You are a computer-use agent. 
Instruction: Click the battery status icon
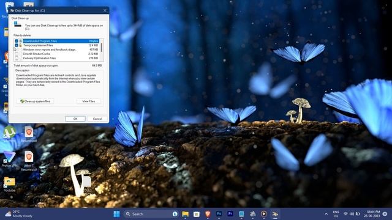point(358,214)
